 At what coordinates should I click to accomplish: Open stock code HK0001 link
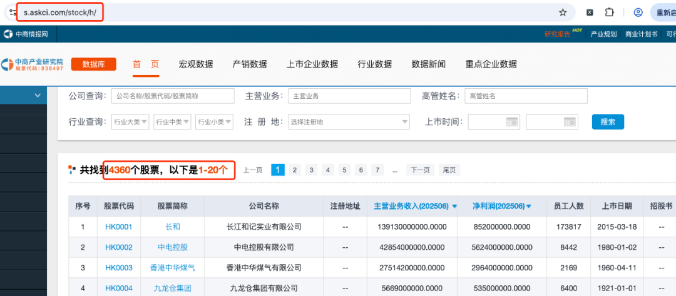coord(119,227)
